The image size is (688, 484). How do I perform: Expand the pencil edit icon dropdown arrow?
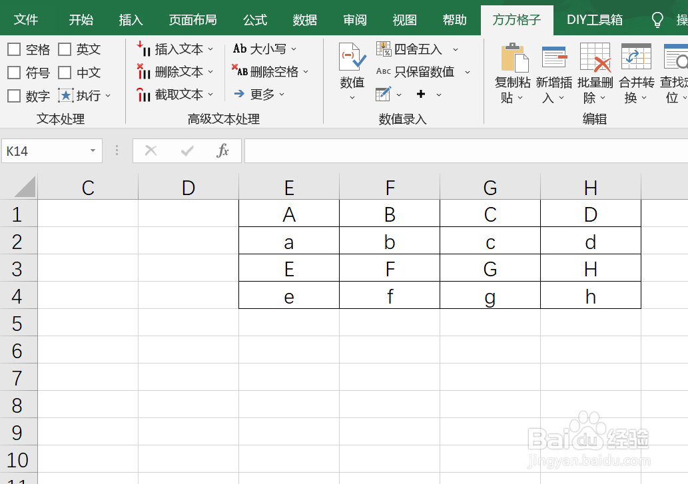tap(399, 95)
